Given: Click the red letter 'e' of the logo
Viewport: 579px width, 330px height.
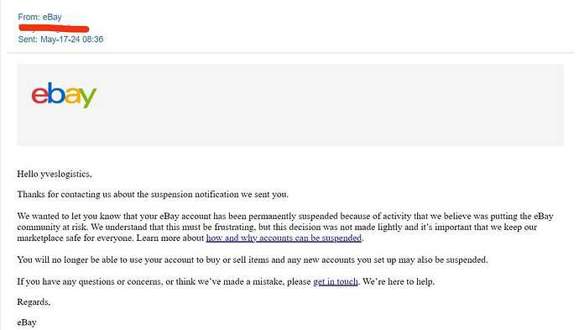Looking at the screenshot, I should (x=39, y=96).
